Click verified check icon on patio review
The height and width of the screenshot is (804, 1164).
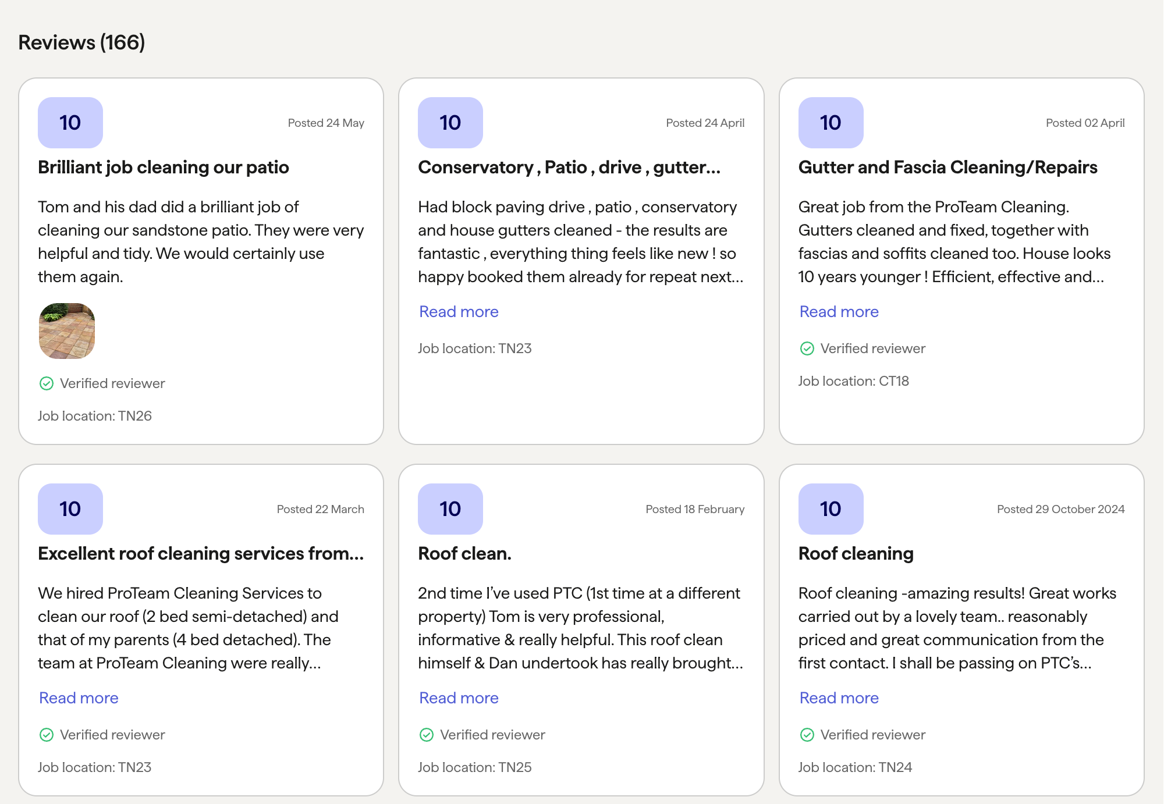[x=47, y=383]
